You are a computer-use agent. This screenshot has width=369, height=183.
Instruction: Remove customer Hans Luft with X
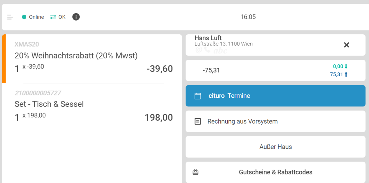point(346,45)
